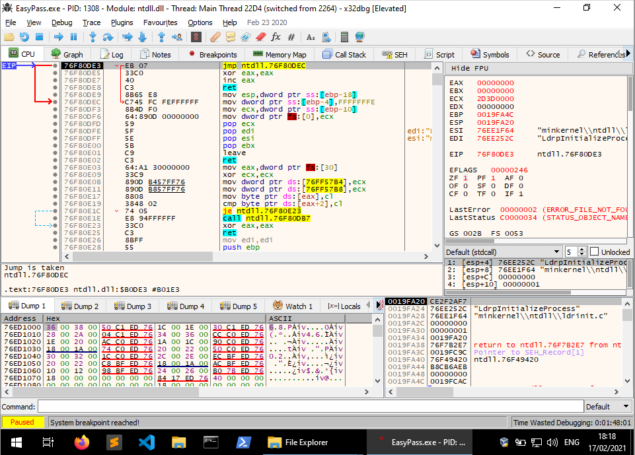The width and height of the screenshot is (635, 455).
Task: Trace over with the dotted down arrow icon
Action: (x=142, y=37)
